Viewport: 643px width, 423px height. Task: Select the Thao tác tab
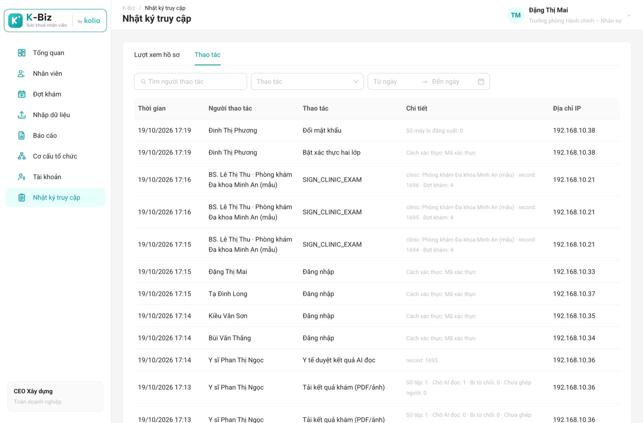(x=207, y=55)
